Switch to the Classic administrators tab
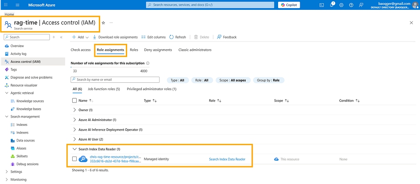 (x=195, y=50)
